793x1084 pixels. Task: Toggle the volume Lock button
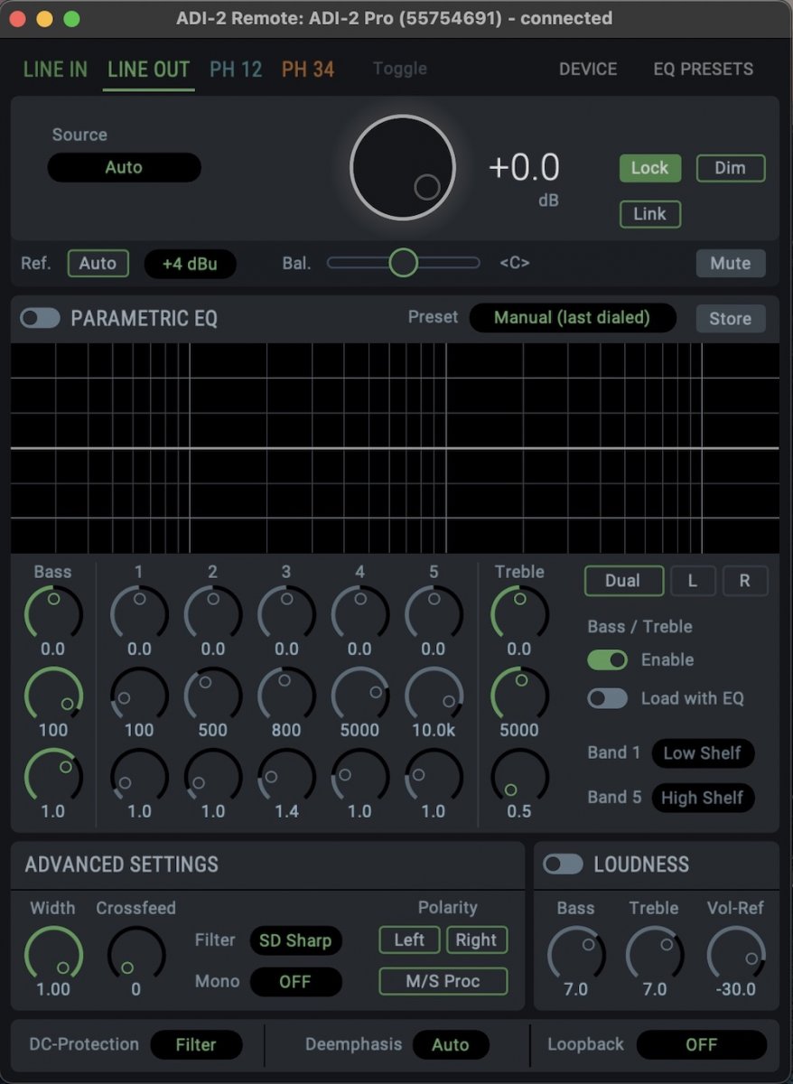pyautogui.click(x=650, y=168)
